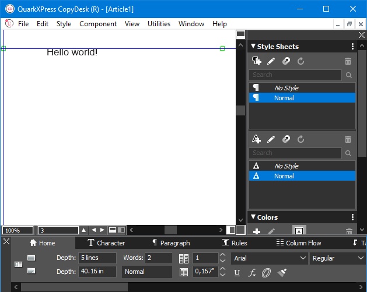367x292 pixels.
Task: Click the new paragraph style sheet icon
Action: pos(256,61)
